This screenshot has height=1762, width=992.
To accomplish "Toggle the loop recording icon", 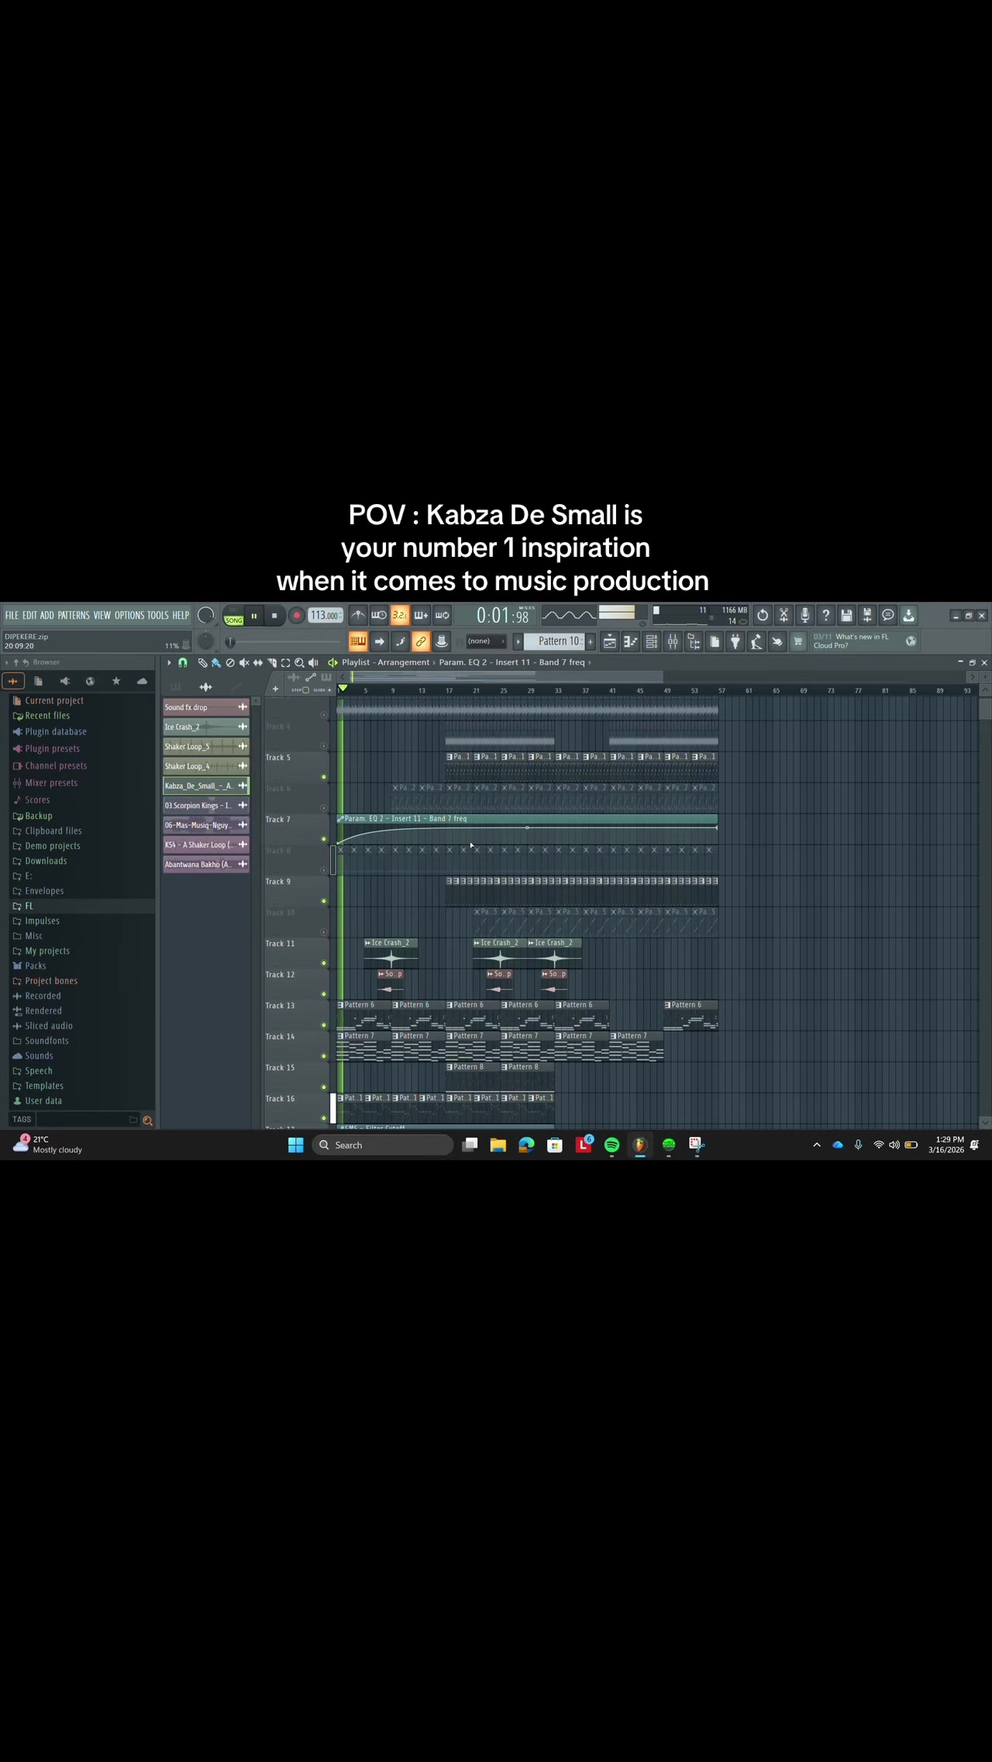I will pos(442,616).
